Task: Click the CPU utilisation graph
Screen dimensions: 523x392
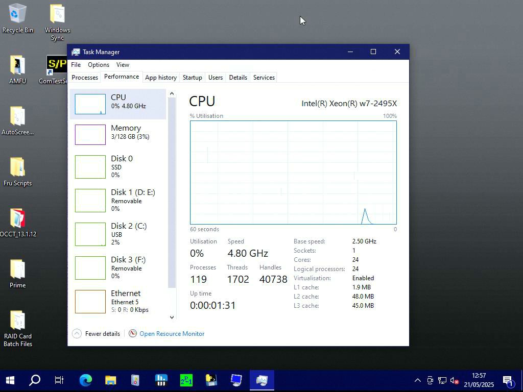Action: click(293, 173)
